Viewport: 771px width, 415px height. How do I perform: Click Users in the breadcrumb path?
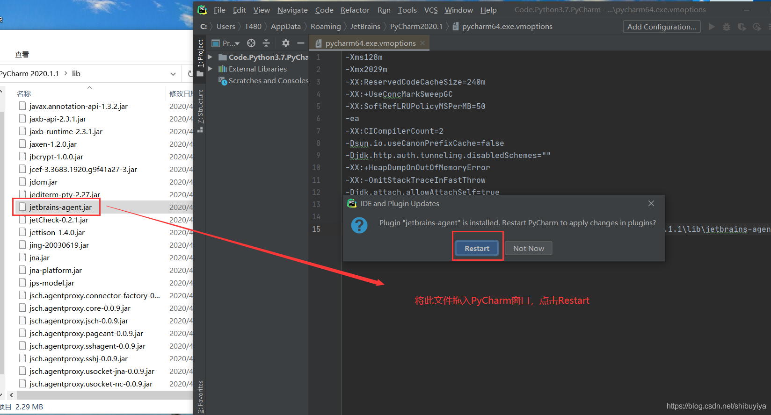(226, 27)
